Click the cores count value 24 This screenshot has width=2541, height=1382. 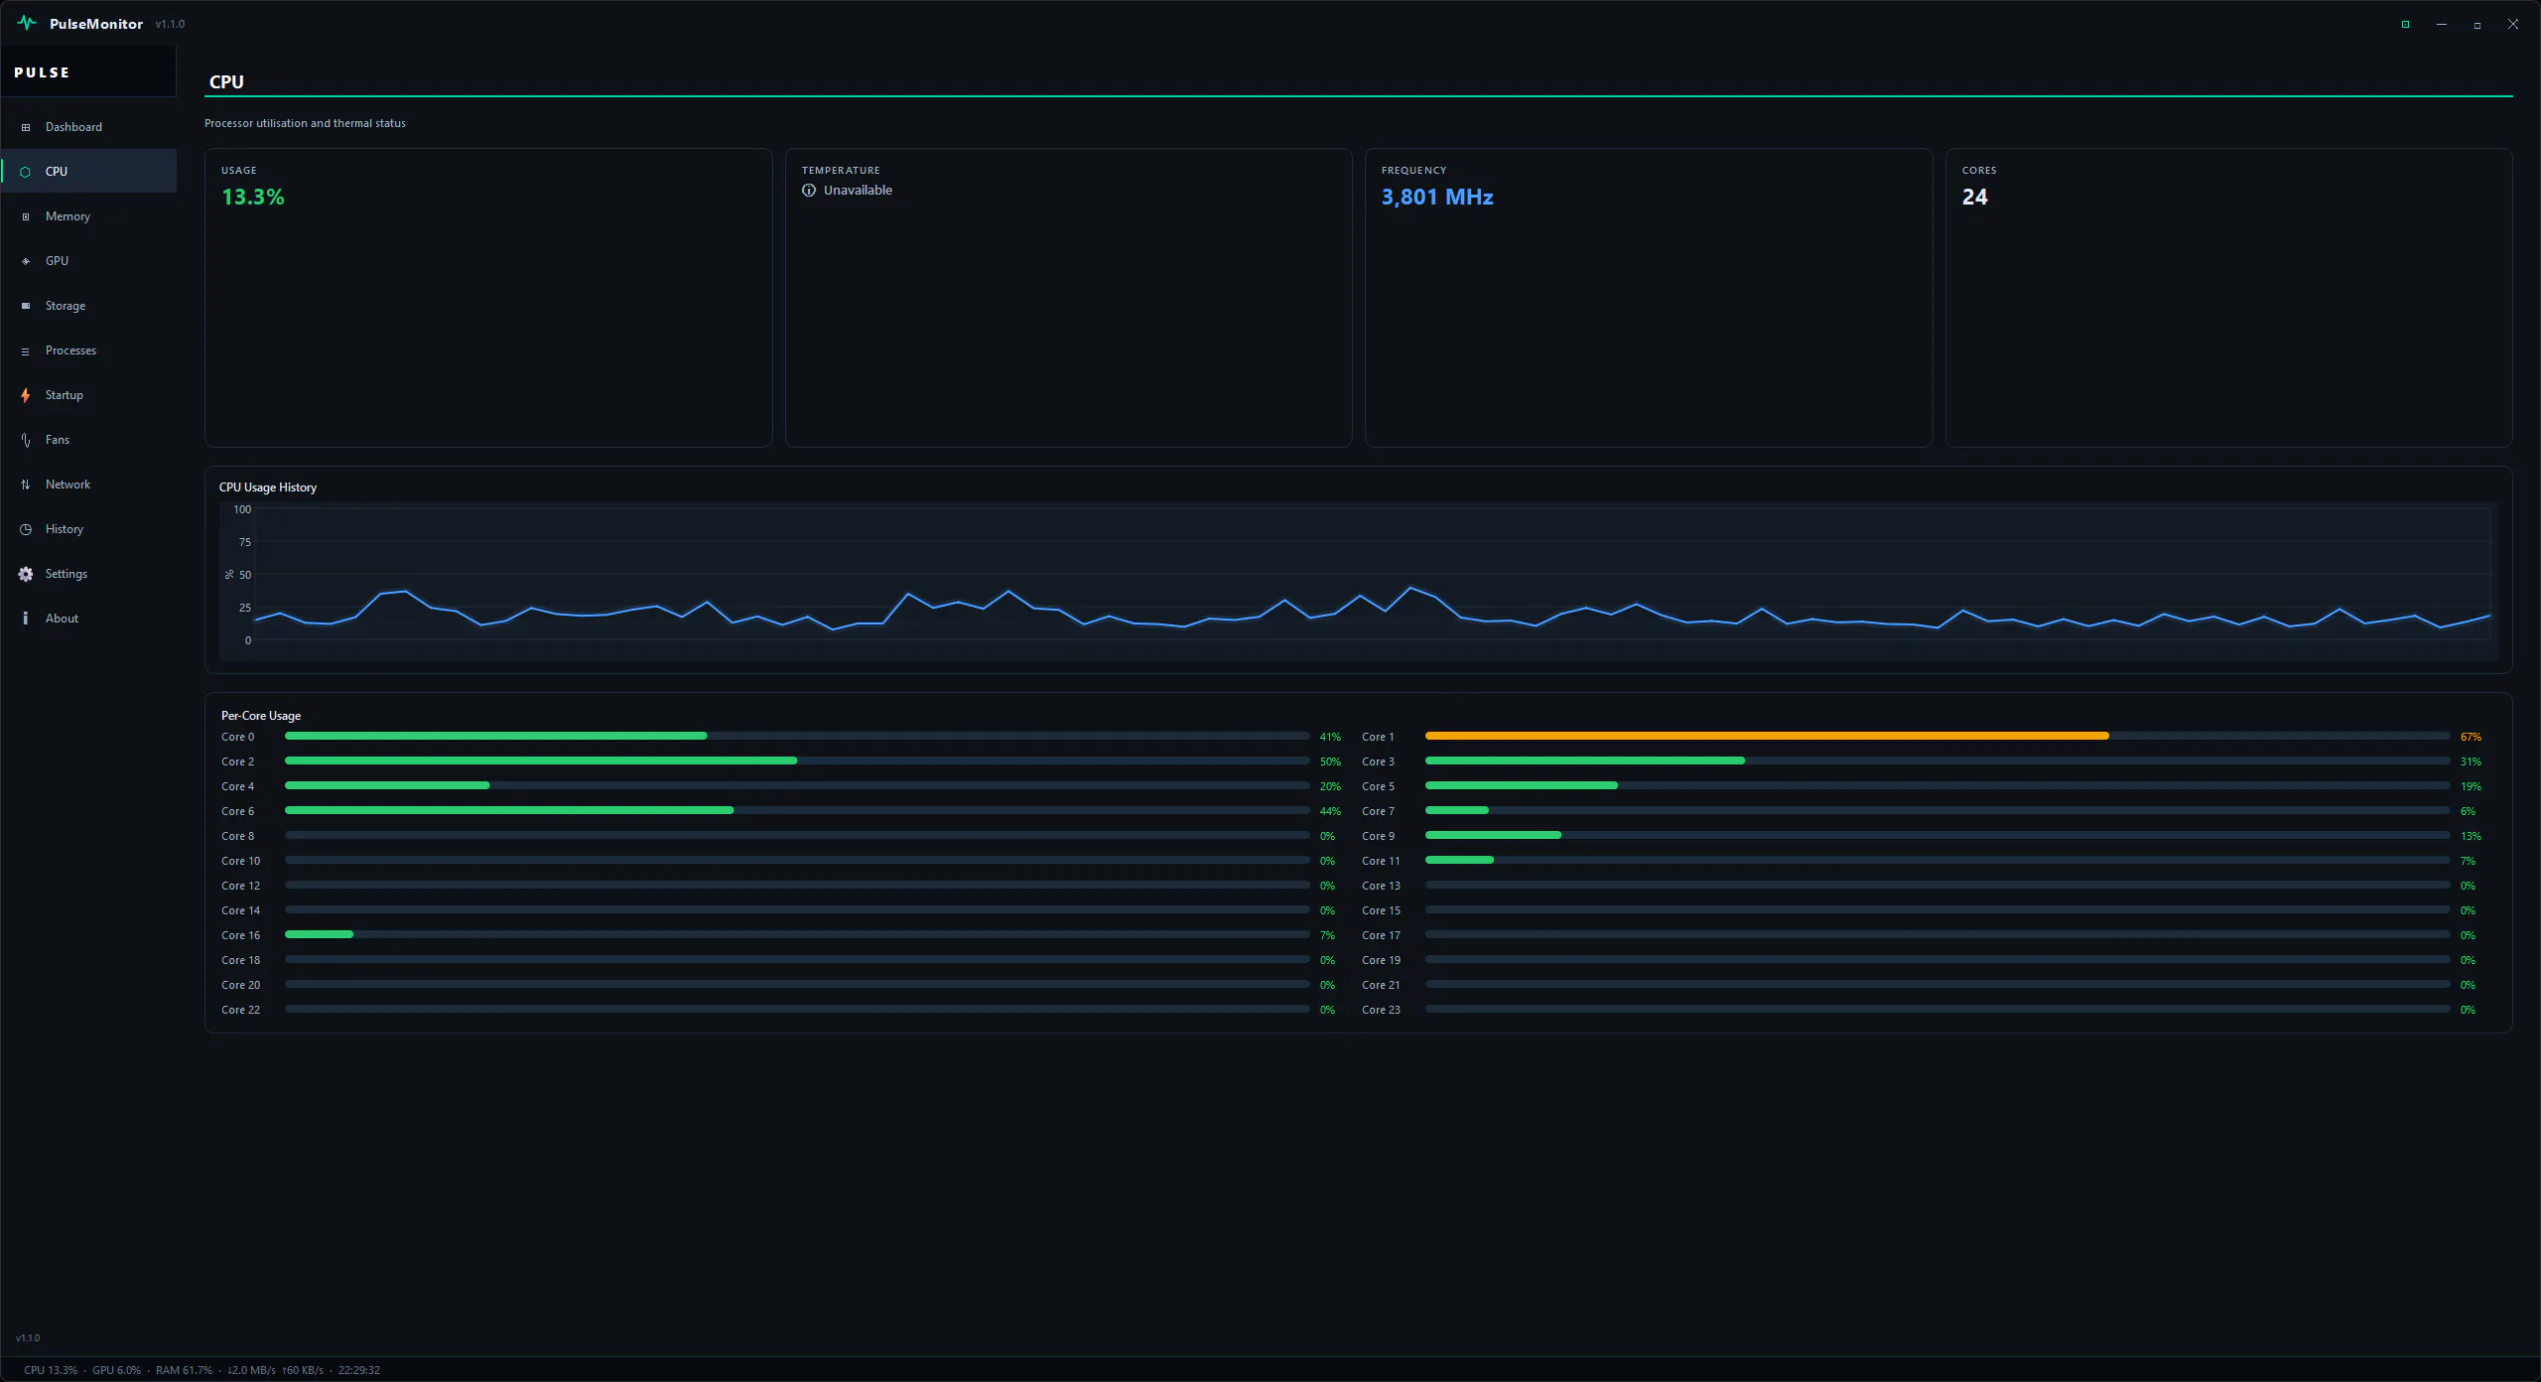tap(1974, 197)
